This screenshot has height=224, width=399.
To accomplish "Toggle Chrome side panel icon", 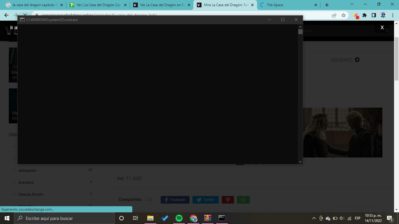I will tap(374, 15).
